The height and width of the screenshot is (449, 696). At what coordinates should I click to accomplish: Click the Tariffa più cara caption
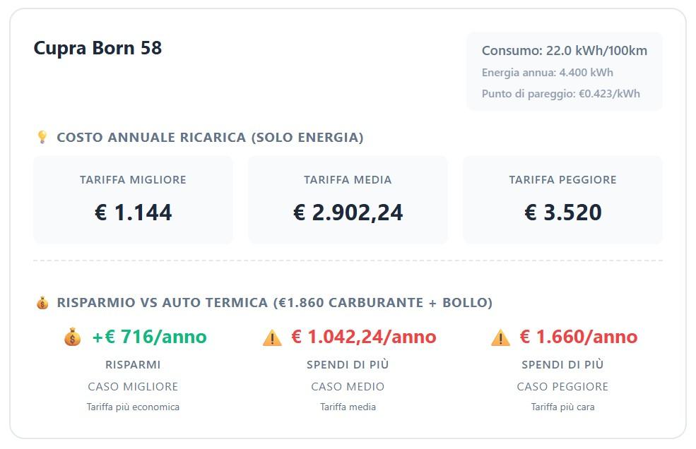(x=562, y=407)
